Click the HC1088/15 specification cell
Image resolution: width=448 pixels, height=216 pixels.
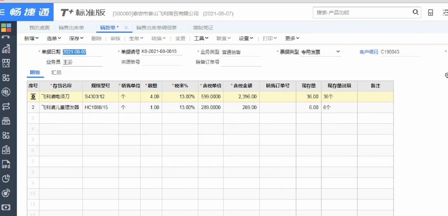pyautogui.click(x=101, y=108)
